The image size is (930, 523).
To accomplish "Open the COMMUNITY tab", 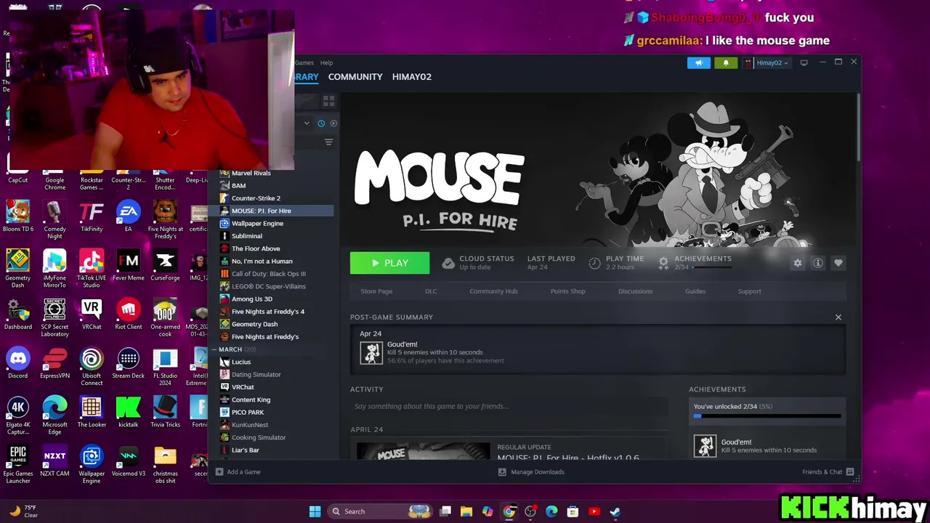I will tap(355, 77).
